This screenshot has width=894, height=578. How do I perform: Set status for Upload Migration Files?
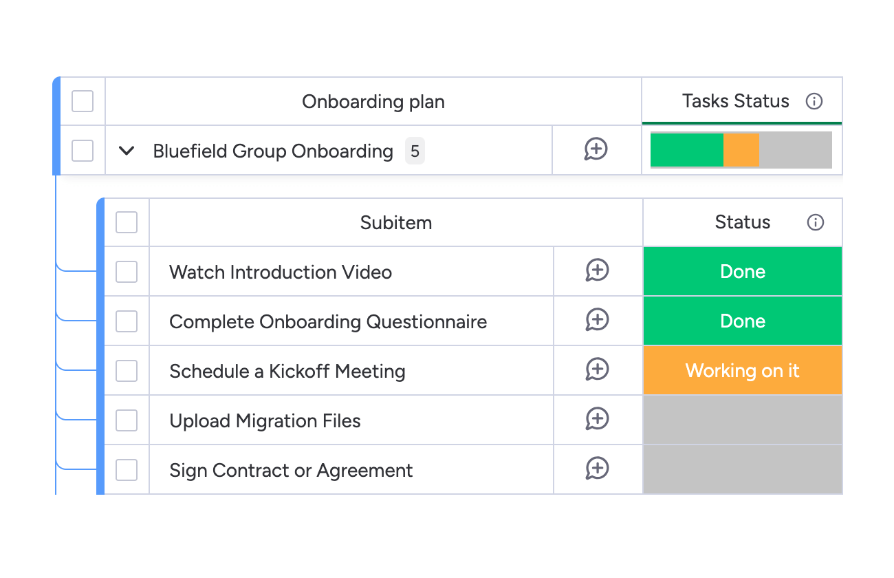coord(743,420)
